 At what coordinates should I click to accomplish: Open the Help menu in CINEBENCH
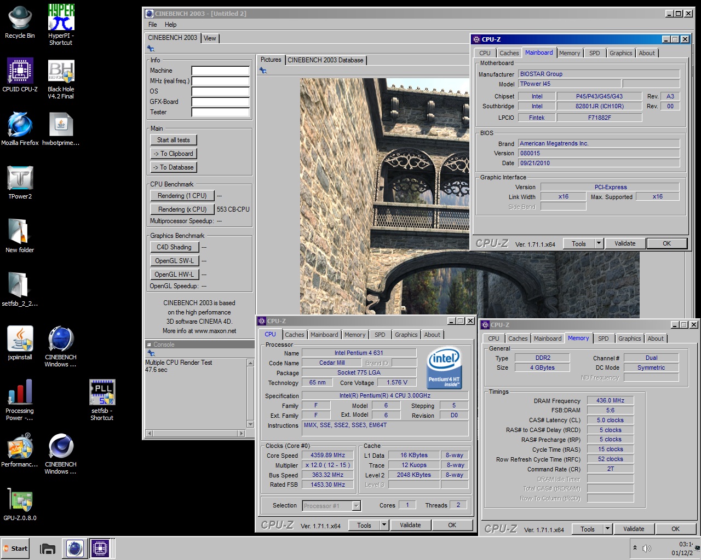click(x=170, y=25)
